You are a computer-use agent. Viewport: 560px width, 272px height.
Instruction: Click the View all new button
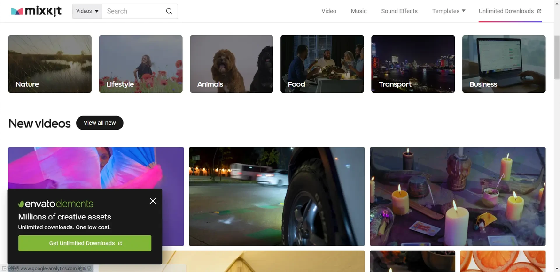point(100,123)
